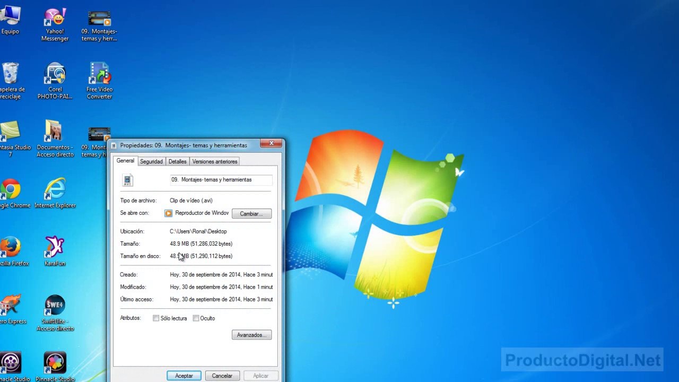Select the Internet Explorer desktop icon

(x=55, y=194)
